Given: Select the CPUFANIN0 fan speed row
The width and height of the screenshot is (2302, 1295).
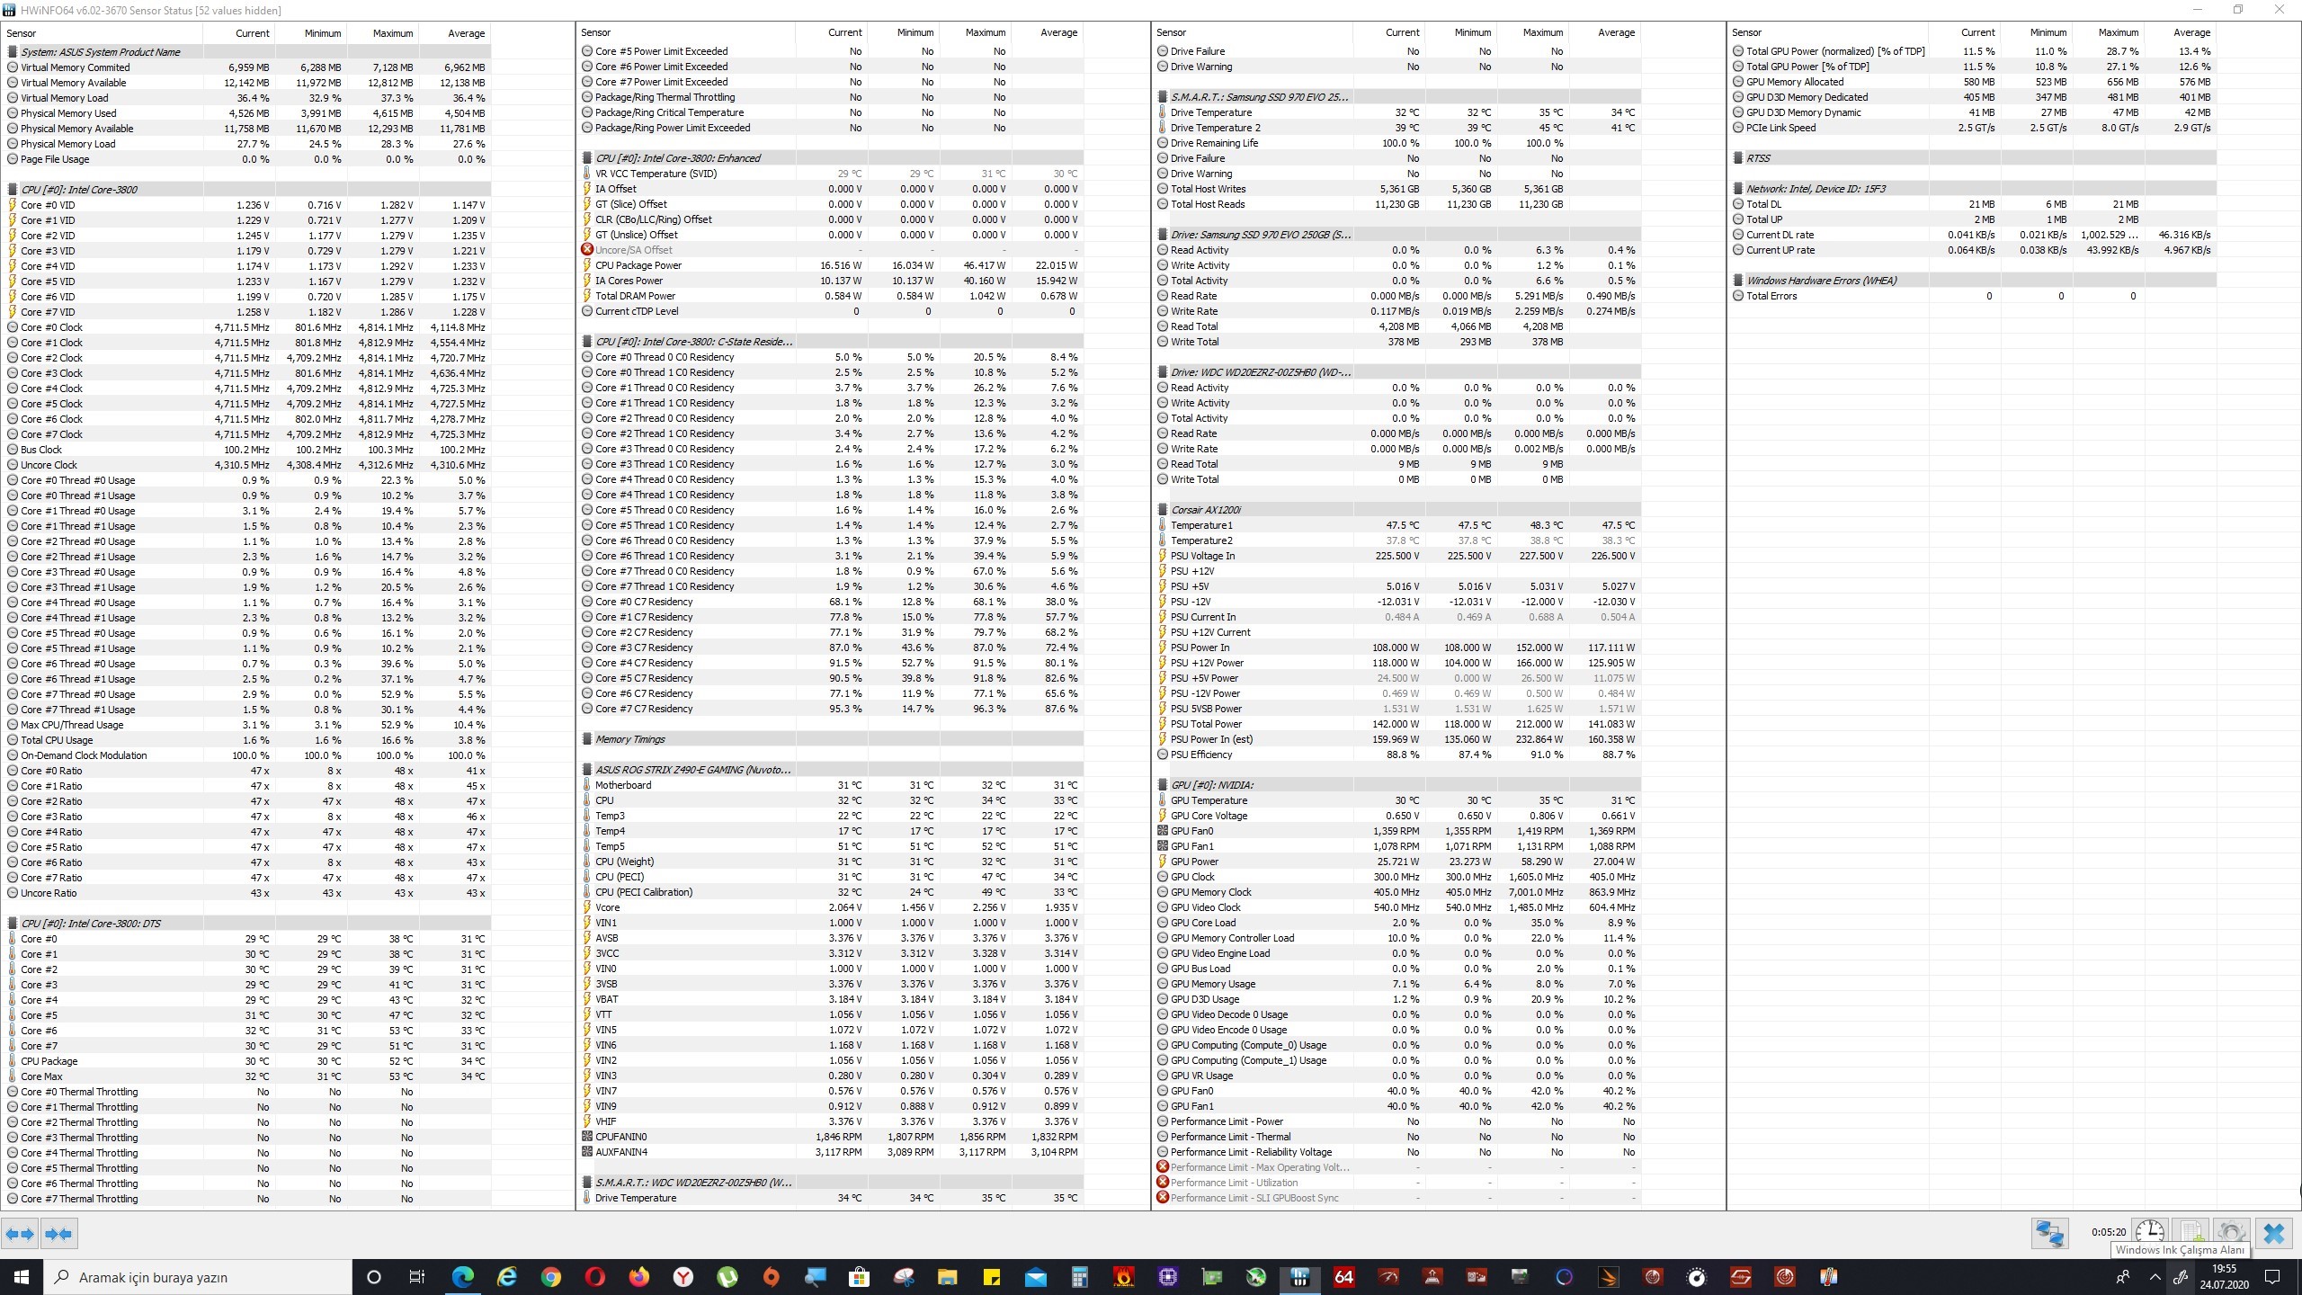Looking at the screenshot, I should [x=832, y=1137].
